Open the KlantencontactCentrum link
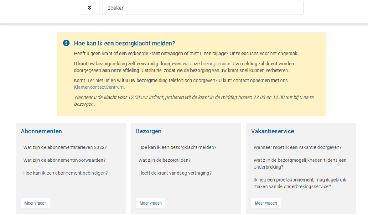The width and height of the screenshot is (368, 215). tap(99, 87)
